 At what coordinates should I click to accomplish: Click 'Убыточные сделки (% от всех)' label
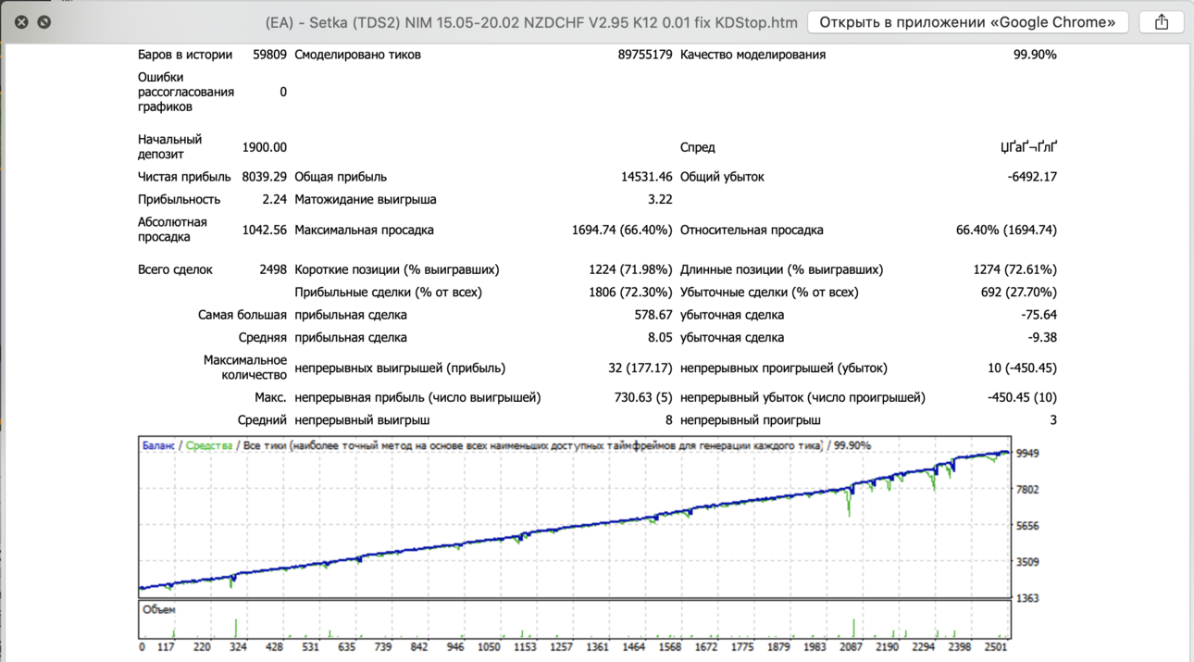(769, 292)
